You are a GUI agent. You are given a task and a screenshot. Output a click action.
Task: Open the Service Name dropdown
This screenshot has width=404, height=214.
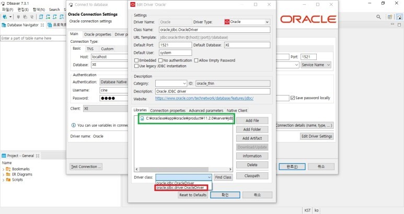click(x=316, y=65)
